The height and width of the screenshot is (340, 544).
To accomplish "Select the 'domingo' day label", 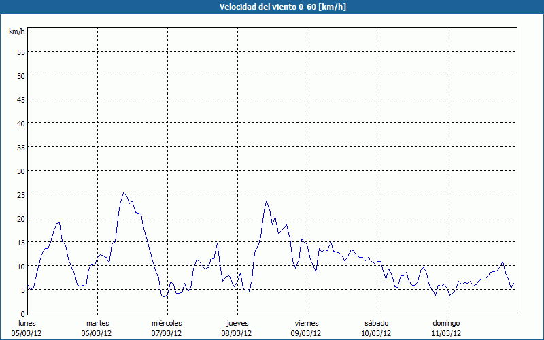I will (x=446, y=323).
